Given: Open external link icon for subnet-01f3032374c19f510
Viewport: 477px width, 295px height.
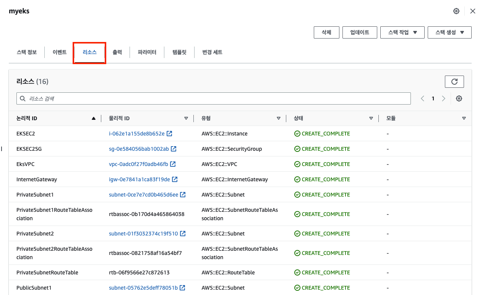Looking at the screenshot, I should (x=183, y=234).
